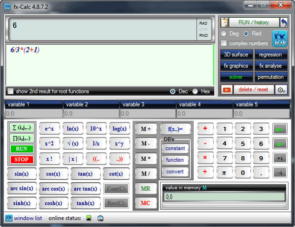Click the f(x..)= function button
295x227 pixels.
pyautogui.click(x=176, y=129)
